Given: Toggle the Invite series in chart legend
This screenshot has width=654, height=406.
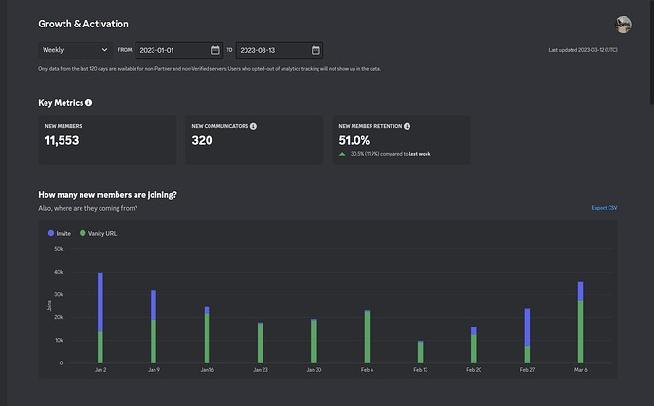Looking at the screenshot, I should click(x=59, y=232).
